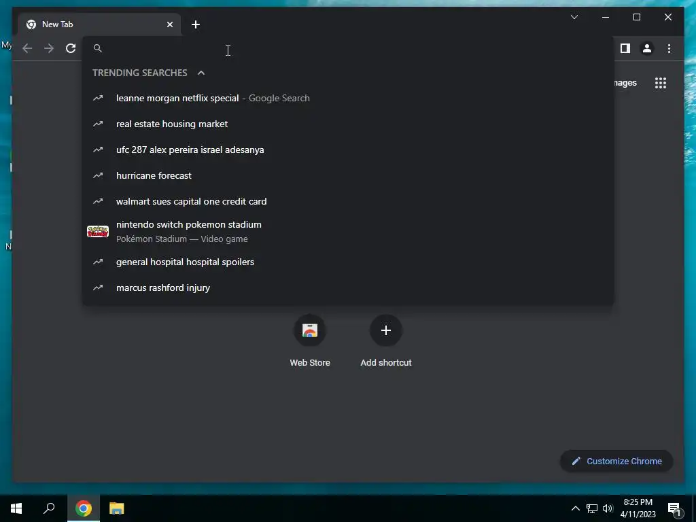696x522 pixels.
Task: Select the New Tab tab
Action: coord(99,24)
